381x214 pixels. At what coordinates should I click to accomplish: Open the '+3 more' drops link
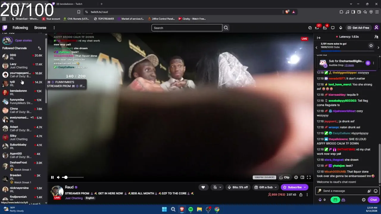tap(349, 65)
